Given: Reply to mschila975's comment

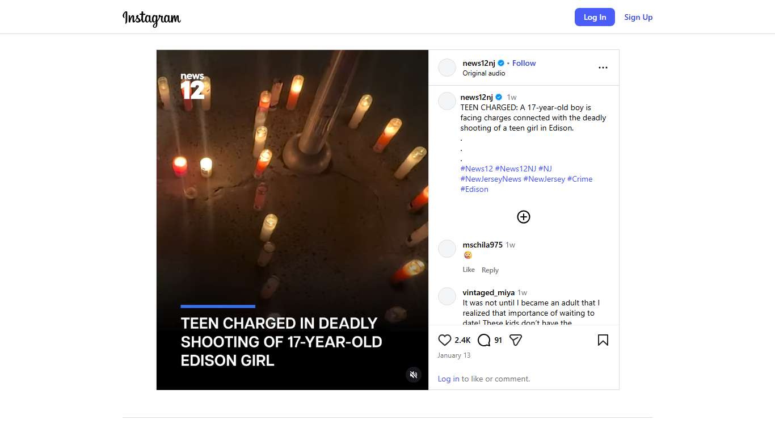Looking at the screenshot, I should point(490,270).
